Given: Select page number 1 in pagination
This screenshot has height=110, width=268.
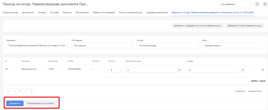Looking at the screenshot, I should click(x=20, y=91).
